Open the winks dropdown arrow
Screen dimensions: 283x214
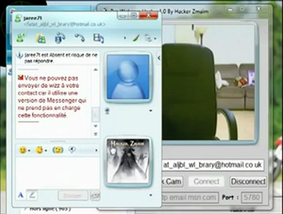click(46, 150)
